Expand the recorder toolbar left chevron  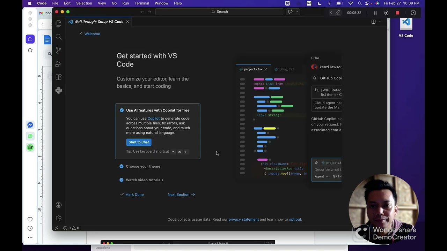(331, 13)
